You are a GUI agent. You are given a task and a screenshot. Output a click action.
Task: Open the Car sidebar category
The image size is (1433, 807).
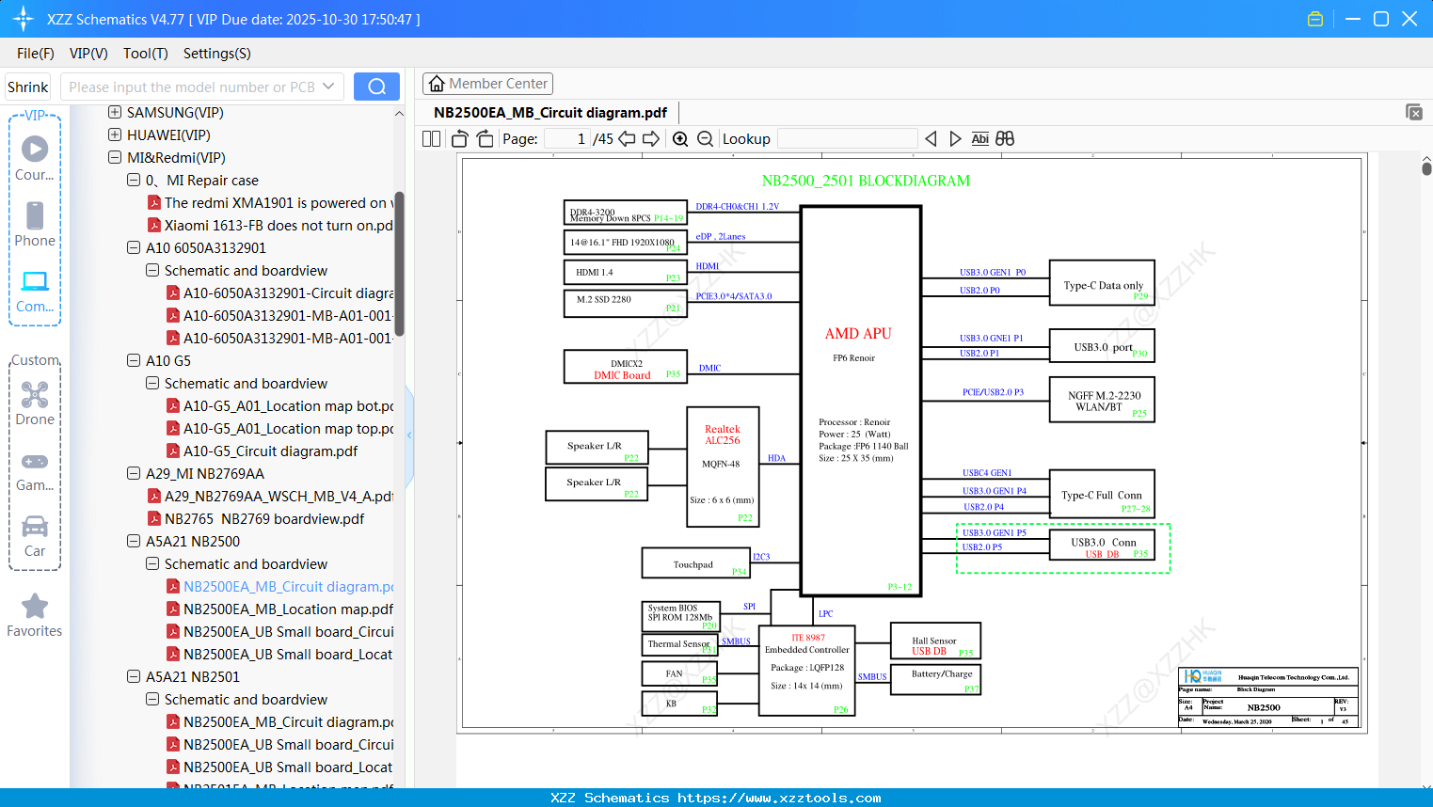[x=35, y=535]
